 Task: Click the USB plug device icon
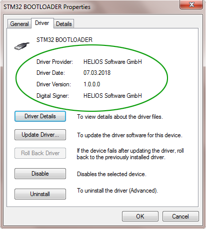point(22,46)
